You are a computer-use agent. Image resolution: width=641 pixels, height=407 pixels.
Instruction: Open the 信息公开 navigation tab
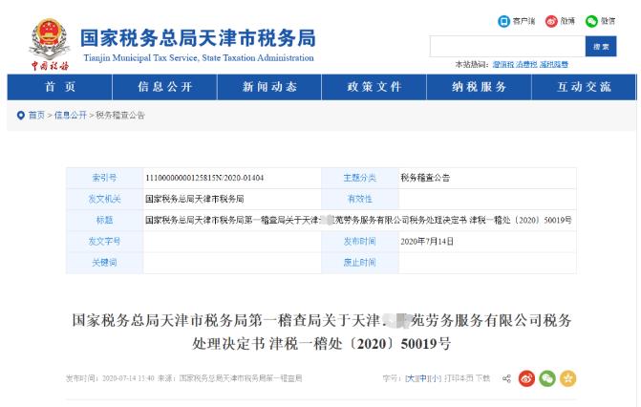pos(164,87)
